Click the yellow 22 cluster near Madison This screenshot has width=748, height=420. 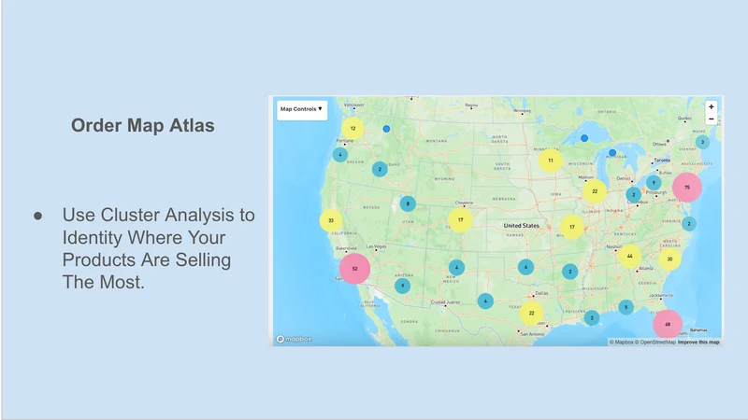click(595, 191)
